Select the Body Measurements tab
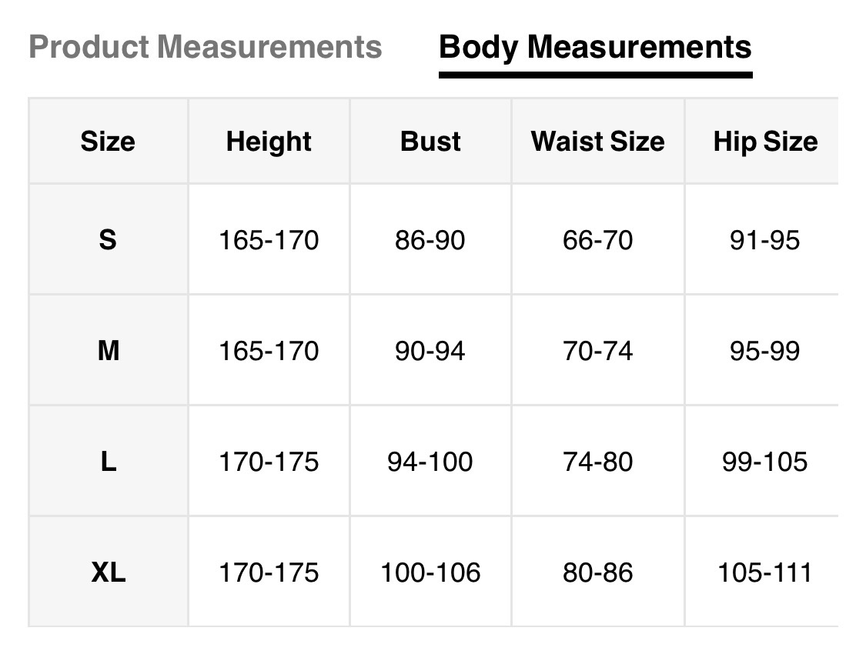The width and height of the screenshot is (866, 661). click(594, 47)
